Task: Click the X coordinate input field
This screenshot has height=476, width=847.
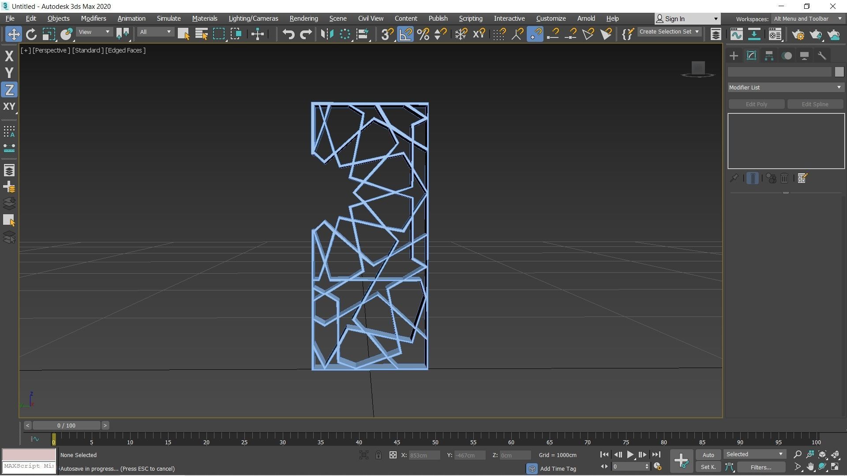Action: point(424,455)
